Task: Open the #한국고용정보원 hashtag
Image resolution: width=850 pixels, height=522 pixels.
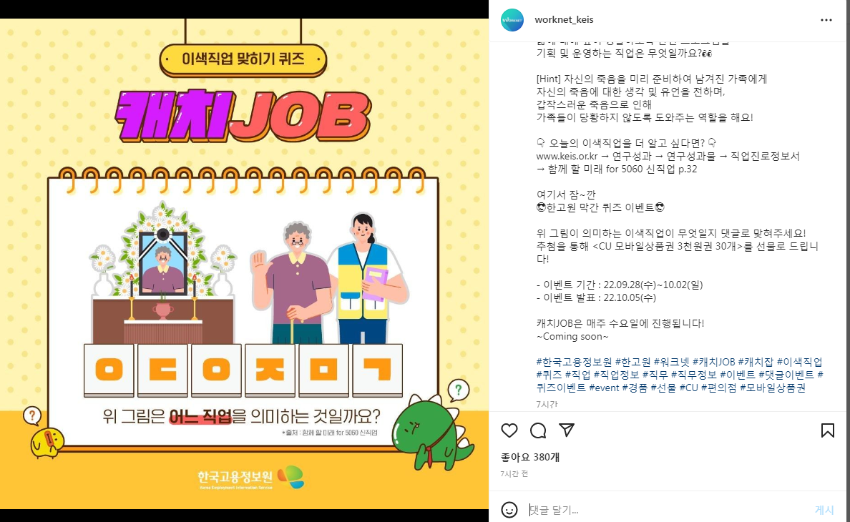Action: point(574,362)
